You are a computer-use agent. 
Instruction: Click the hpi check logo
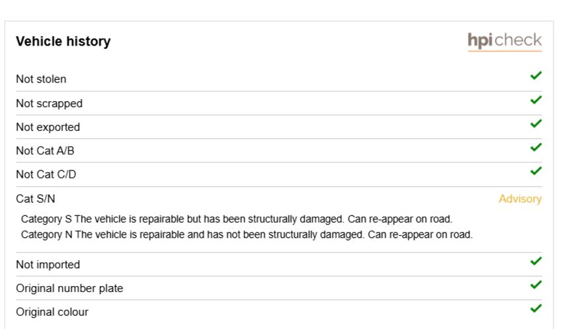(x=504, y=42)
